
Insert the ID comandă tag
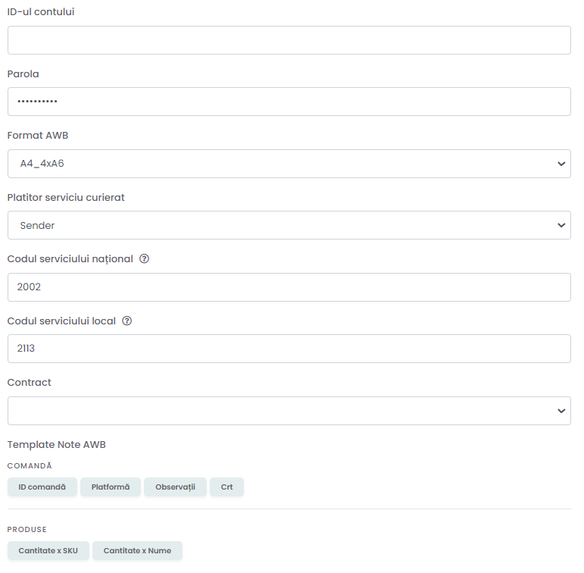(x=42, y=487)
